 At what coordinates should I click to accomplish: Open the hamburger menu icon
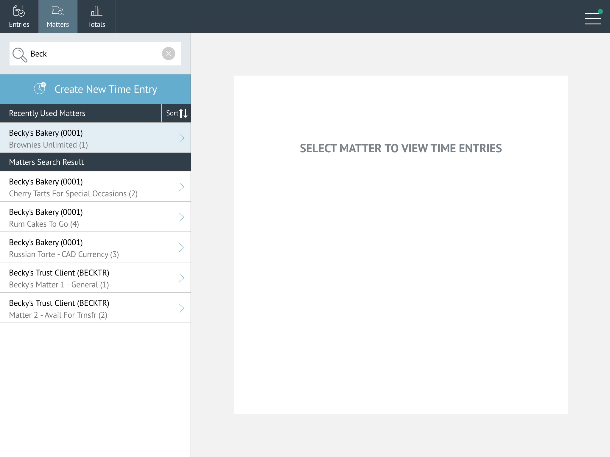593,18
